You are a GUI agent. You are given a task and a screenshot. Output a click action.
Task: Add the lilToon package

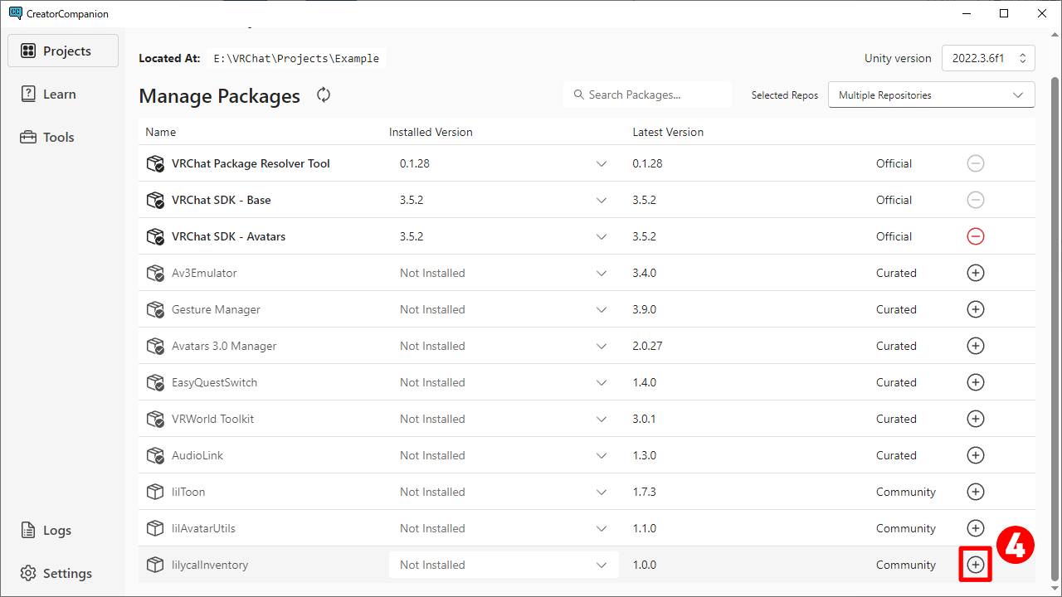point(976,492)
